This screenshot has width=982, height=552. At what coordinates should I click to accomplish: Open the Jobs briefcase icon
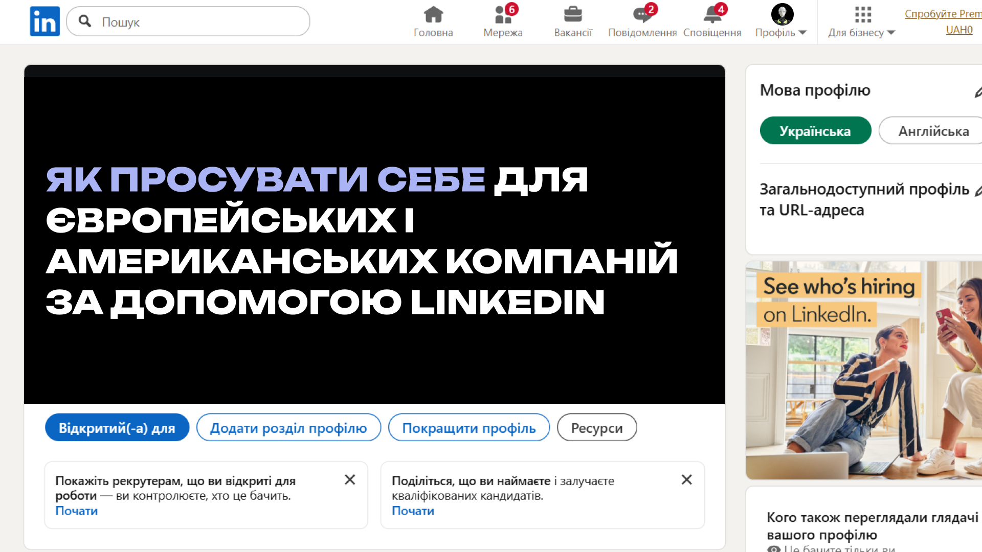(573, 15)
